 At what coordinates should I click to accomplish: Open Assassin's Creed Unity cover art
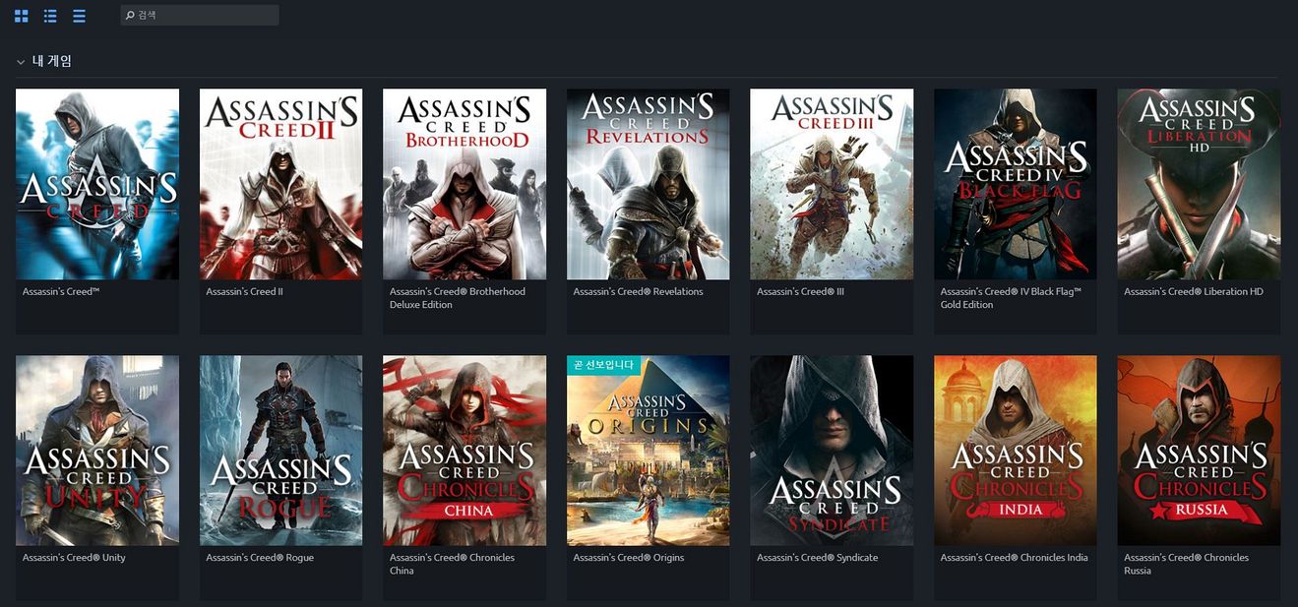coord(97,451)
